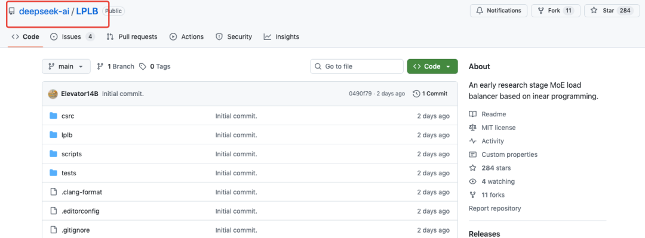Open the tests folder
This screenshot has height=238, width=645.
[x=69, y=173]
